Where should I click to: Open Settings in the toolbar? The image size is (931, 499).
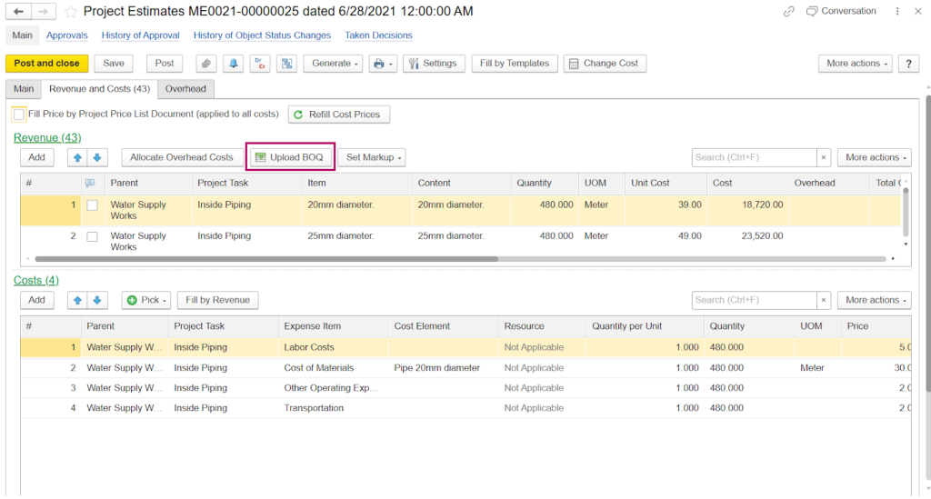434,64
